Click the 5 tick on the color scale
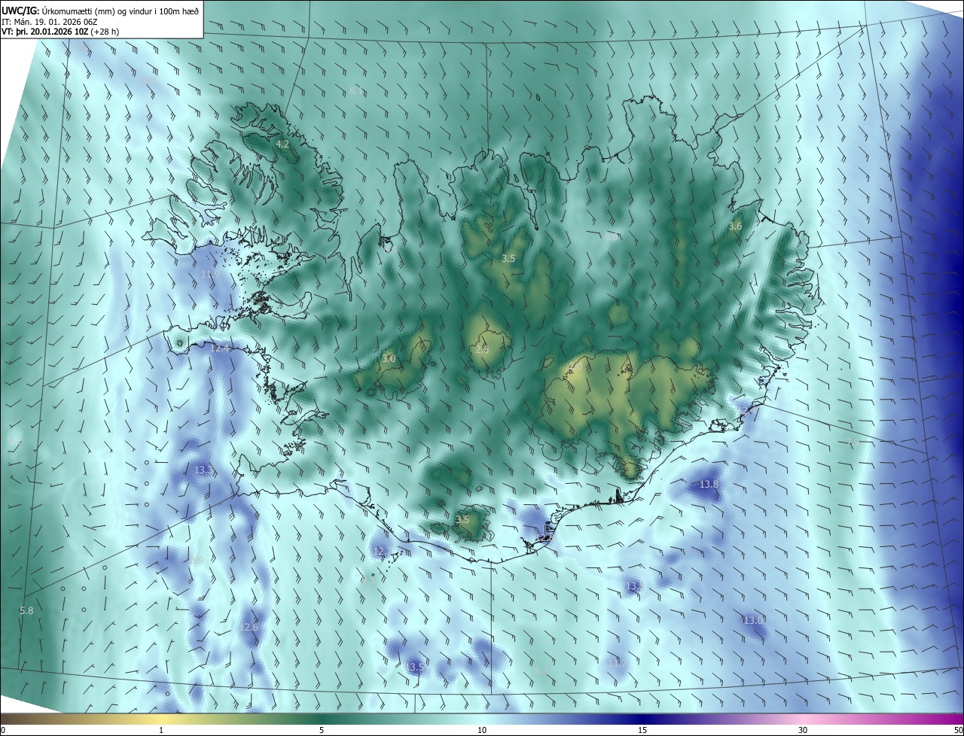 322,730
